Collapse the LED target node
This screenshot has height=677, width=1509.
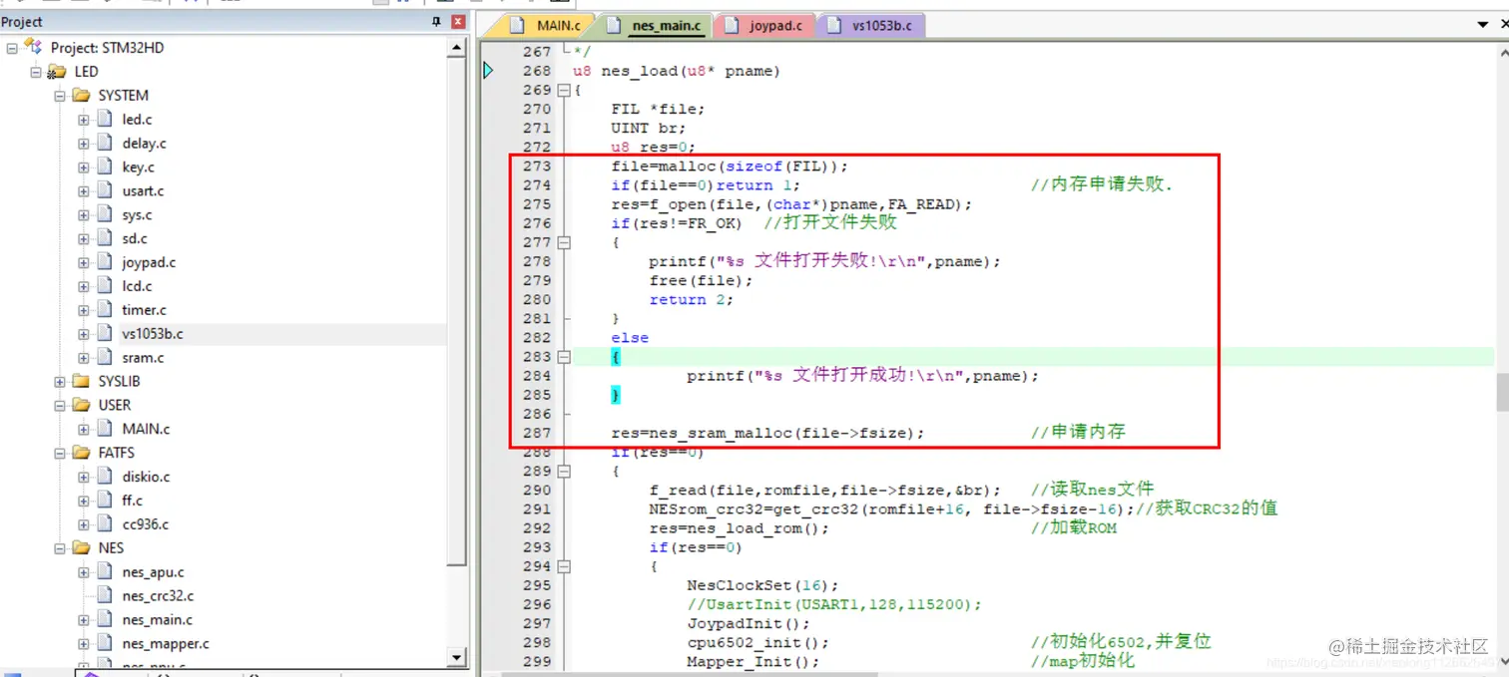coord(36,72)
